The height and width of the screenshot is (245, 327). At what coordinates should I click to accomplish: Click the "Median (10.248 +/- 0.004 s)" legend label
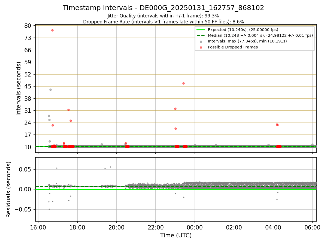[x=260, y=35]
